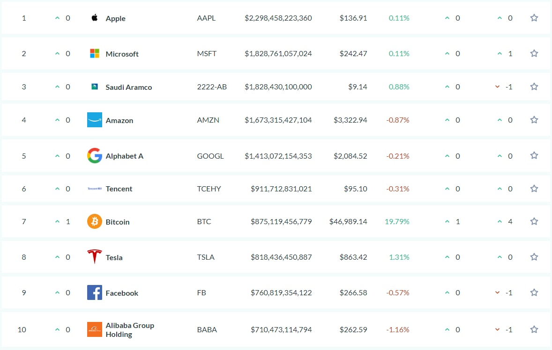
Task: Star the Alibaba Group Holding row
Action: click(x=534, y=329)
